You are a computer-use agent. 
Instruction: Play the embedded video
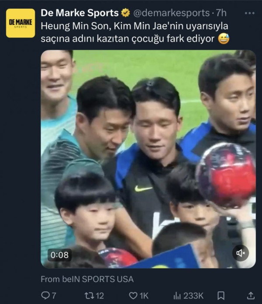coord(148,159)
